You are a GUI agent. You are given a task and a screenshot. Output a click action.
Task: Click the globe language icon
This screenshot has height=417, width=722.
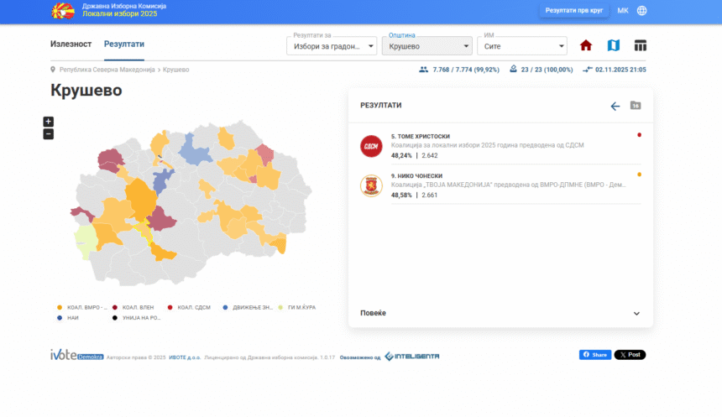click(642, 11)
